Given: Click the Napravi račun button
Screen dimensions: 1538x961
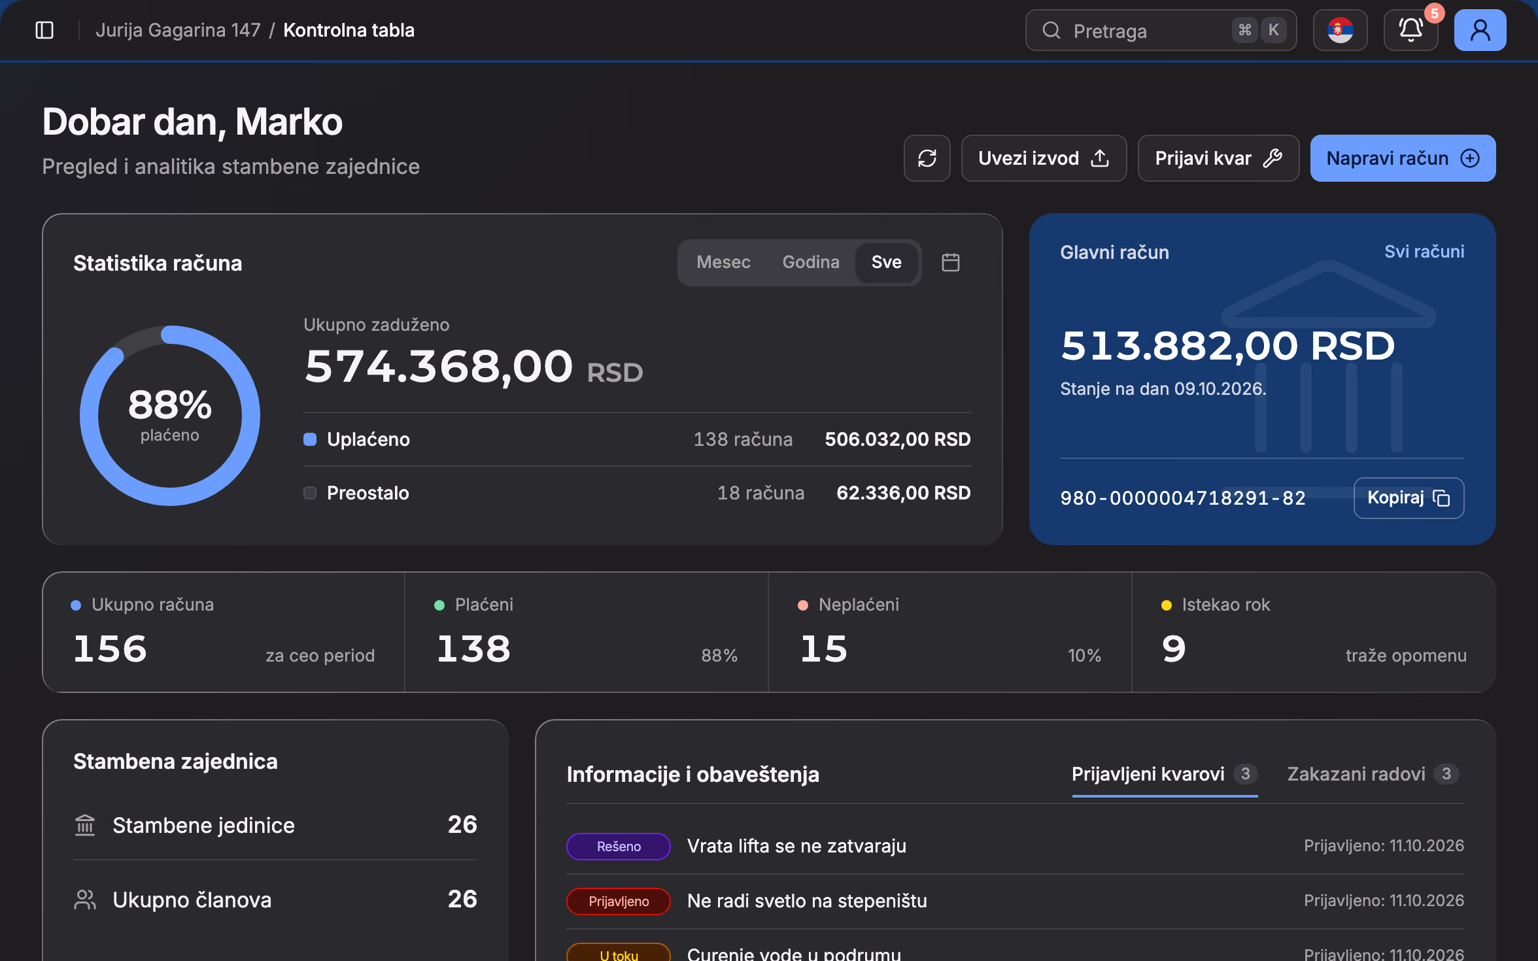Looking at the screenshot, I should tap(1403, 158).
